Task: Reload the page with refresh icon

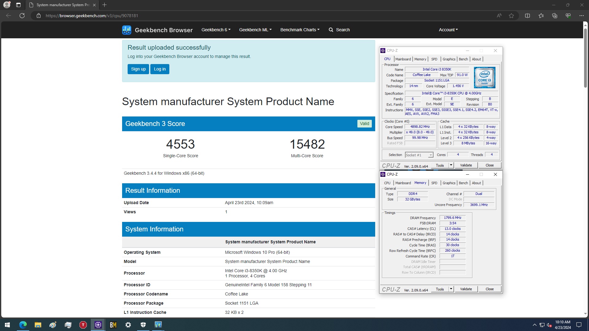Action: pyautogui.click(x=22, y=16)
